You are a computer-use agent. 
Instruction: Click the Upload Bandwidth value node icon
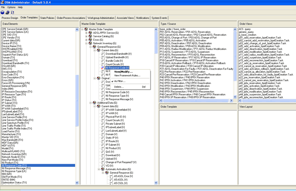[103, 57]
